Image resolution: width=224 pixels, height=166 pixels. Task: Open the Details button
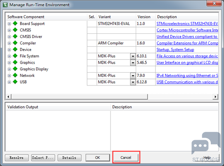click(69, 158)
